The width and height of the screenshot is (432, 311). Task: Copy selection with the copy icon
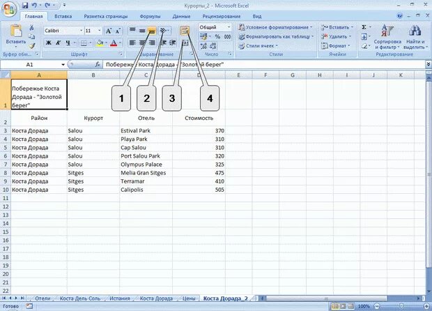(x=31, y=36)
